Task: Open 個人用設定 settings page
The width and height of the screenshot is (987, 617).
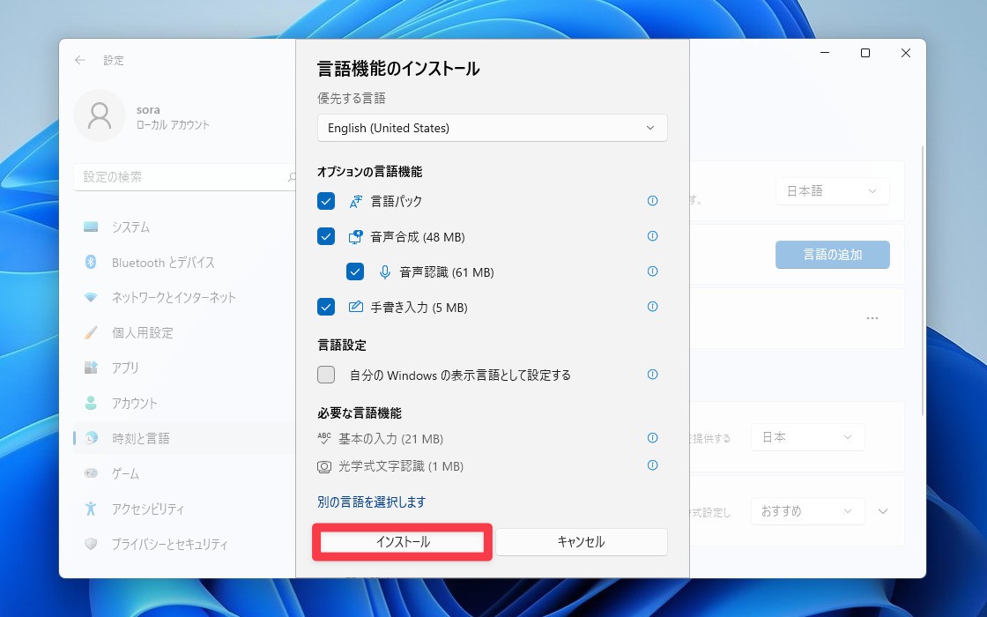Action: click(x=184, y=332)
